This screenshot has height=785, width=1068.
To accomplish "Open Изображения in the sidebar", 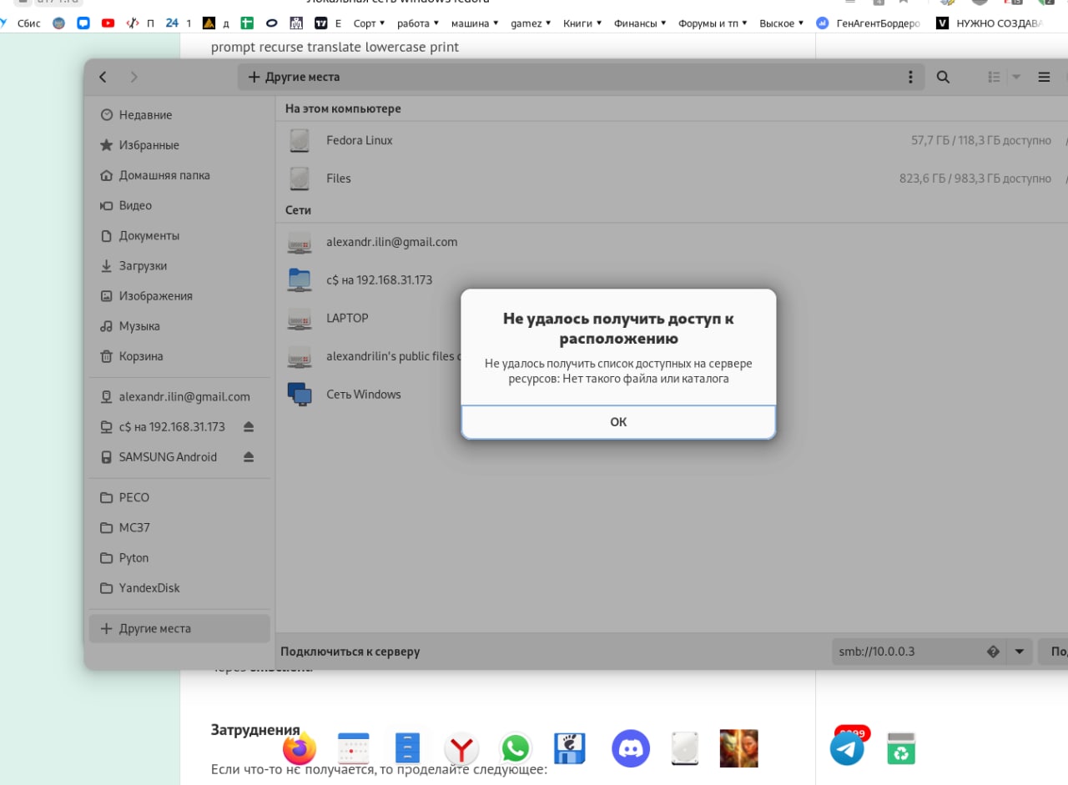I will pos(179,295).
